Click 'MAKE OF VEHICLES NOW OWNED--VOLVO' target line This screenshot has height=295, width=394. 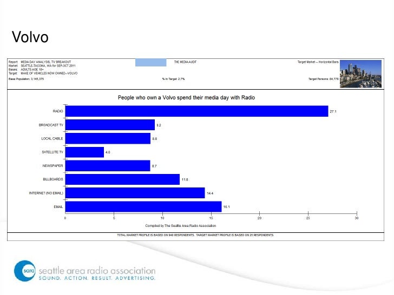click(49, 73)
